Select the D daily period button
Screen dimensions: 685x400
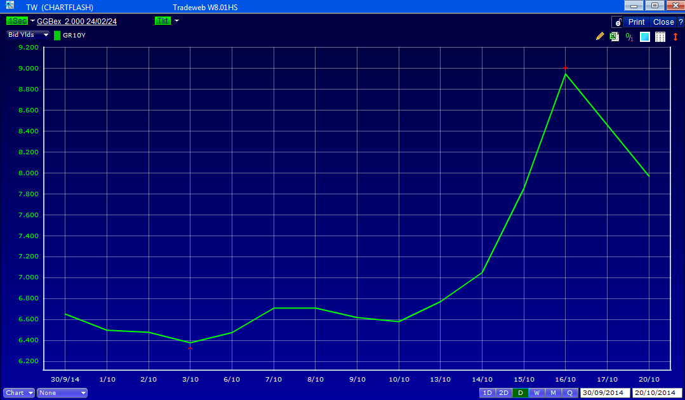(x=521, y=393)
